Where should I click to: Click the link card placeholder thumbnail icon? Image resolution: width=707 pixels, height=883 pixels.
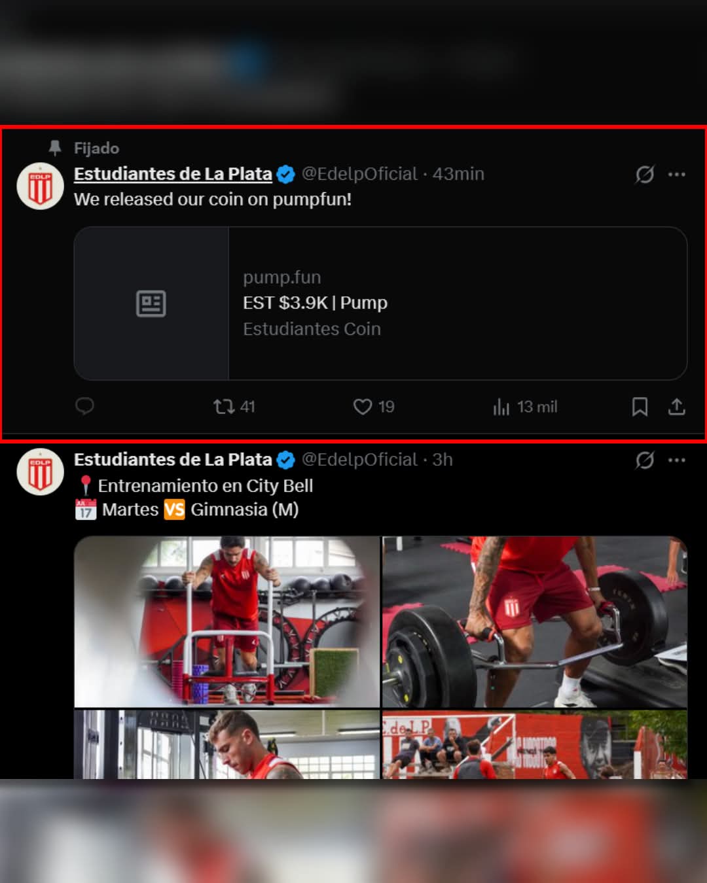151,303
